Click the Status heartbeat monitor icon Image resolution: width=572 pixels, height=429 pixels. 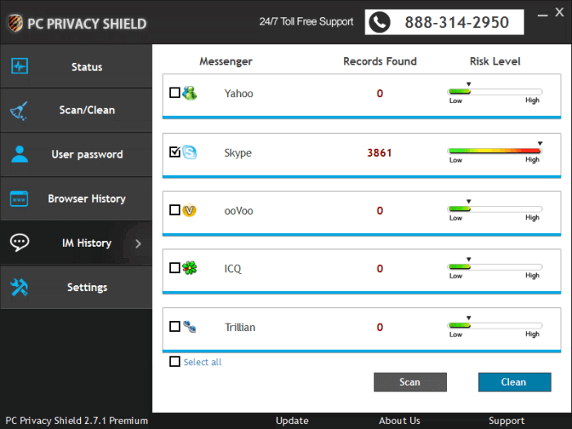tap(20, 66)
